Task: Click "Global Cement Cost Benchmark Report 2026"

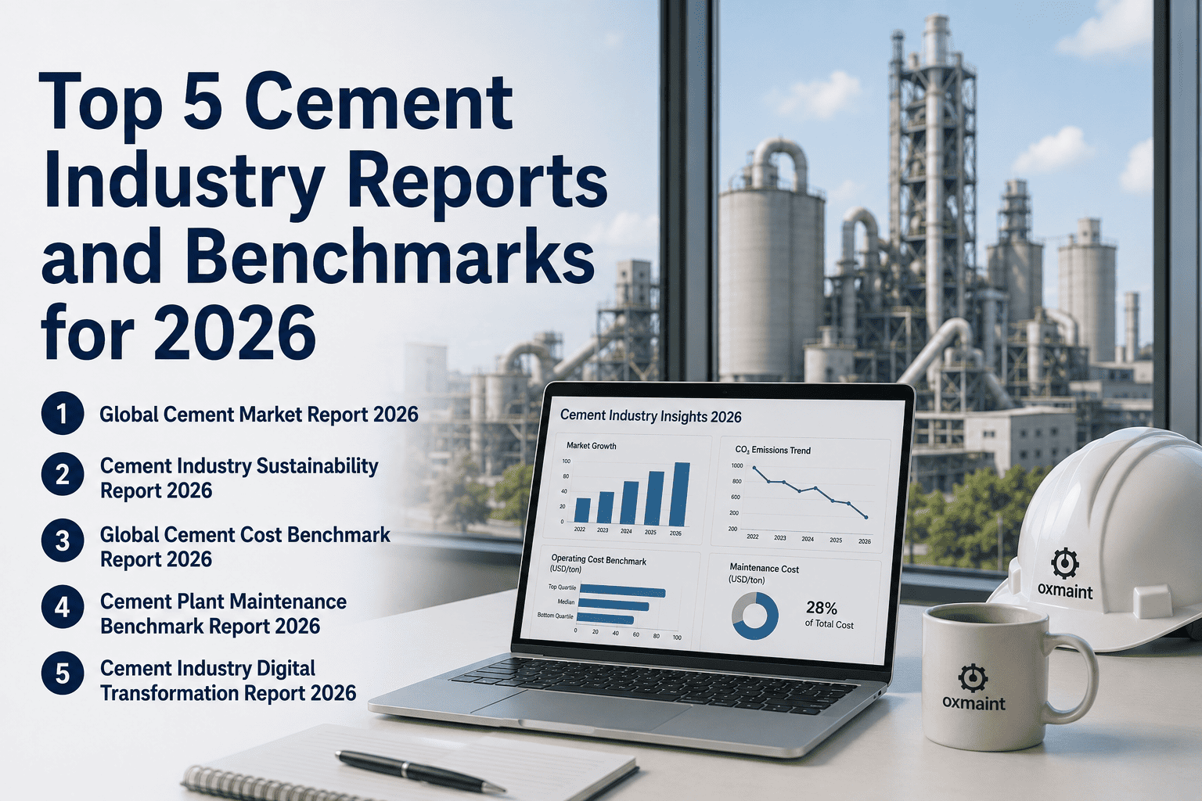Action: tap(245, 547)
